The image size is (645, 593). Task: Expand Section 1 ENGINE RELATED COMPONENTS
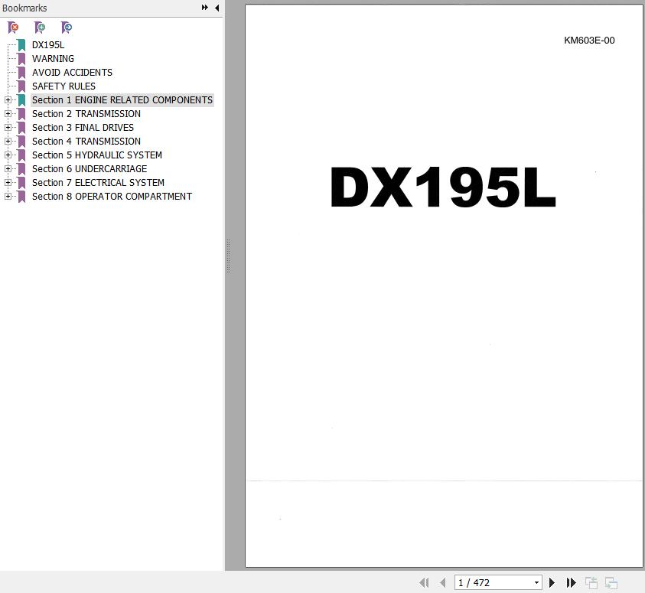[8, 100]
